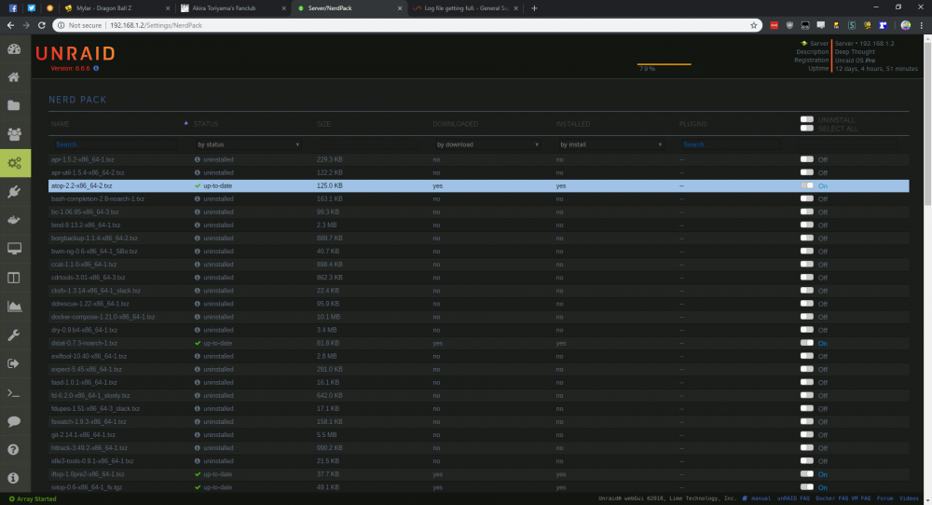Screen dimensions: 932x505
Task: Bookmark this page with the star icon
Action: click(754, 25)
